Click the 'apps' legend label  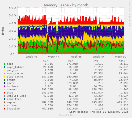coord(10,64)
